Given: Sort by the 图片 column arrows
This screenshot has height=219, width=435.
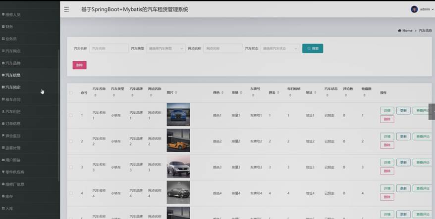Looking at the screenshot, I should [176, 92].
